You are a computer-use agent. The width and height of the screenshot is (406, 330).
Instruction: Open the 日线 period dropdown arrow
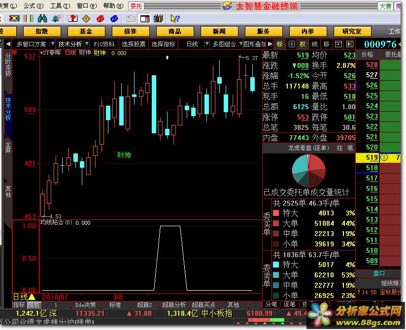tap(206, 44)
